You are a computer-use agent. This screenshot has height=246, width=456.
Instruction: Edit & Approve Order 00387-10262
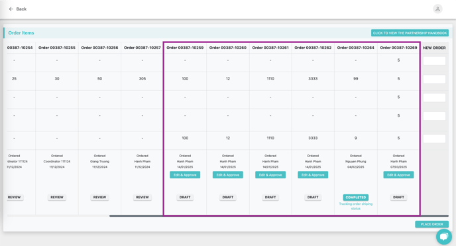[x=313, y=175]
